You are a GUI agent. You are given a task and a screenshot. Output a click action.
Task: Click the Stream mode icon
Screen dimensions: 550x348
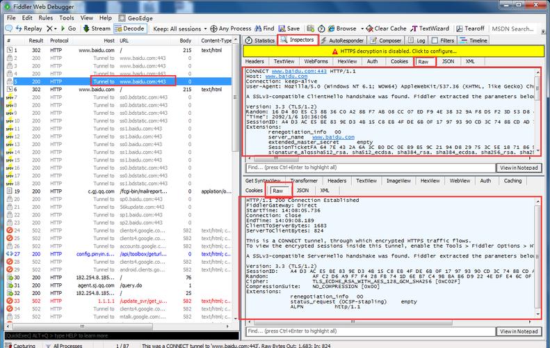click(x=86, y=29)
